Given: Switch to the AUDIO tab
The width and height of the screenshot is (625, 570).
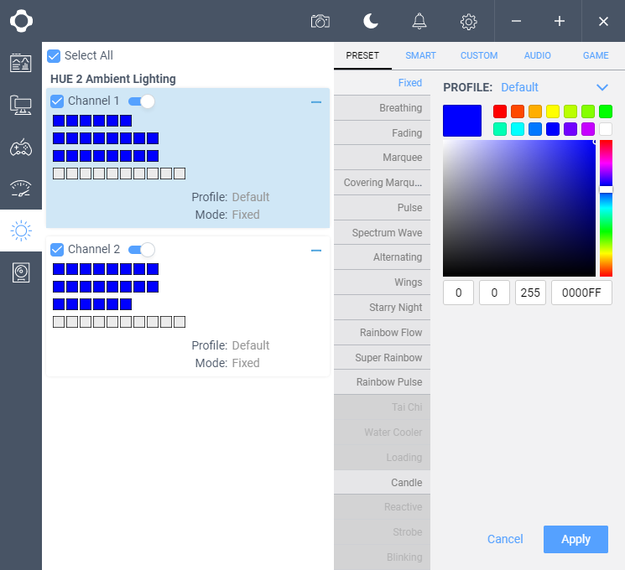Looking at the screenshot, I should pyautogui.click(x=538, y=55).
